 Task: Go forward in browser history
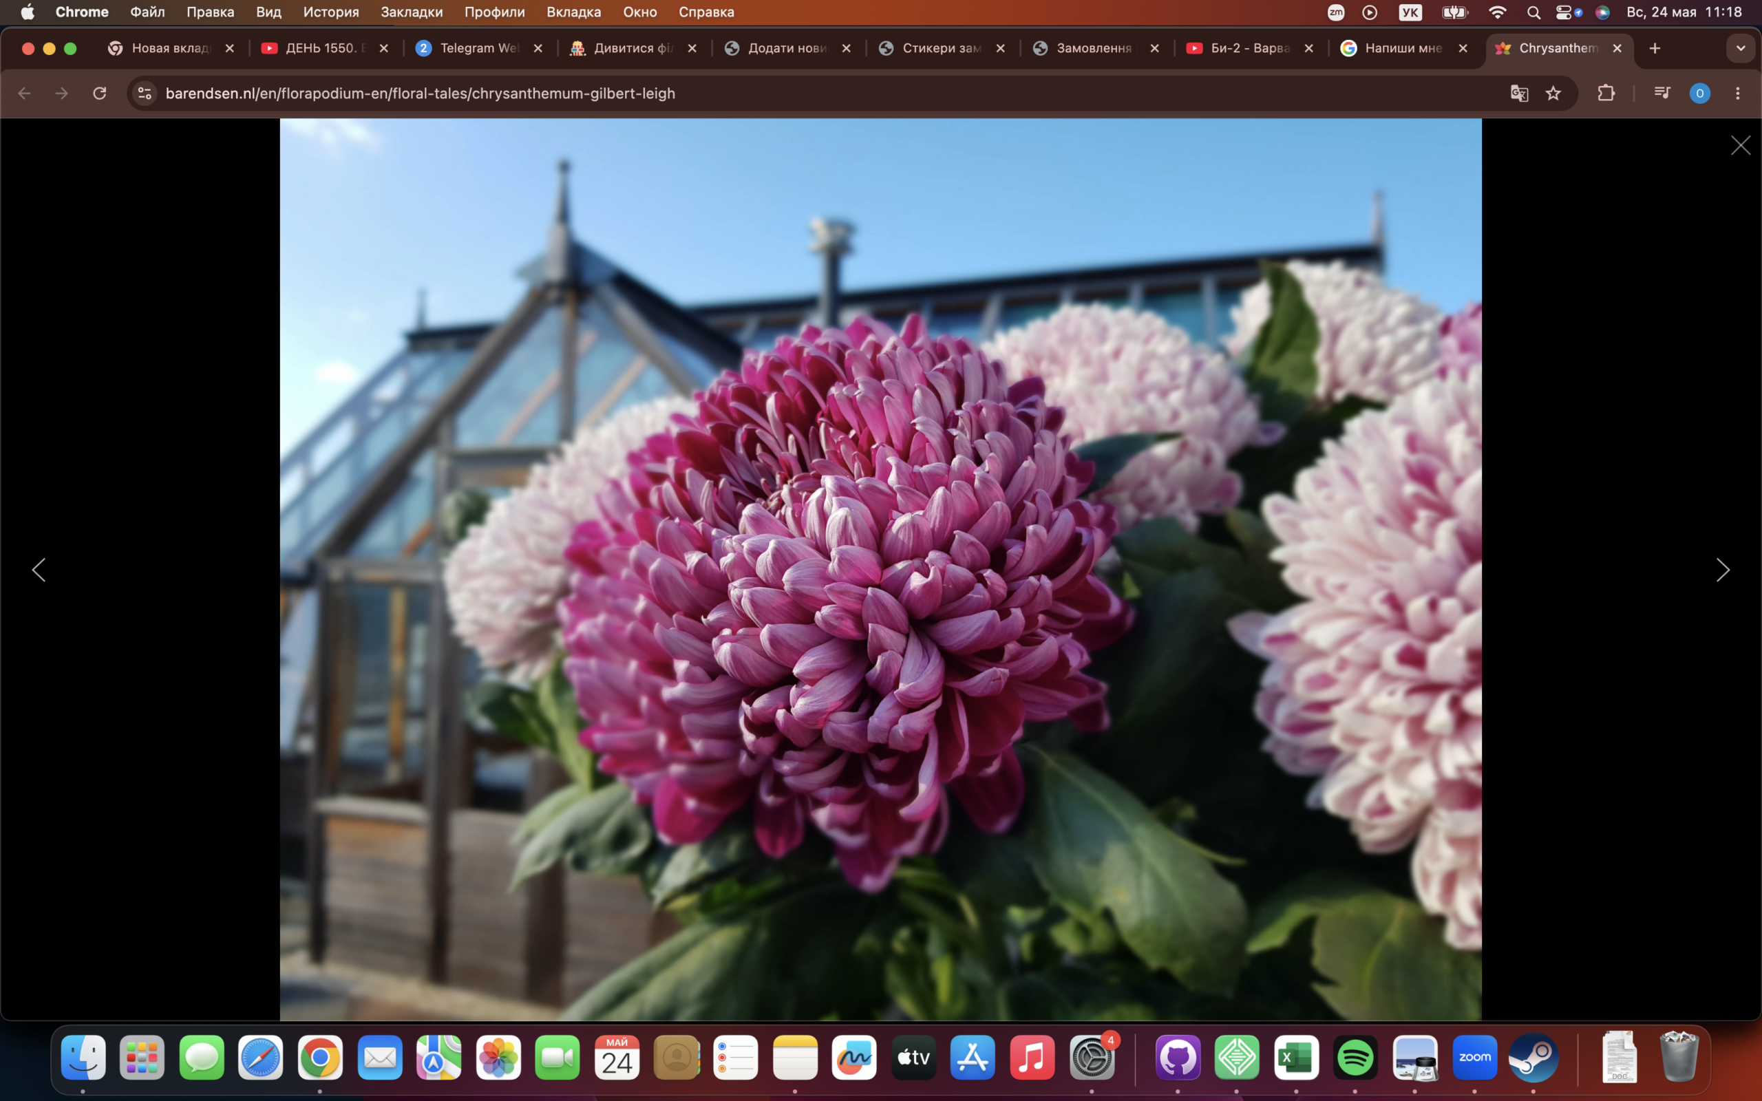[x=62, y=93]
